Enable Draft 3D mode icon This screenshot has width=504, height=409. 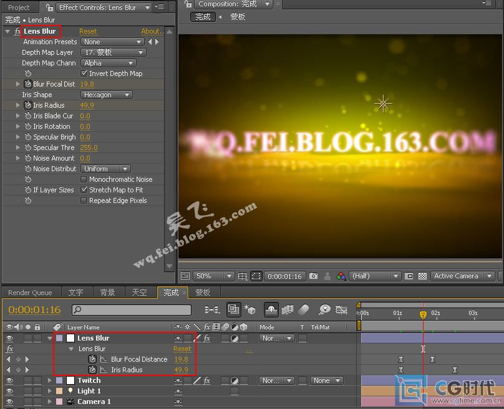coord(250,309)
